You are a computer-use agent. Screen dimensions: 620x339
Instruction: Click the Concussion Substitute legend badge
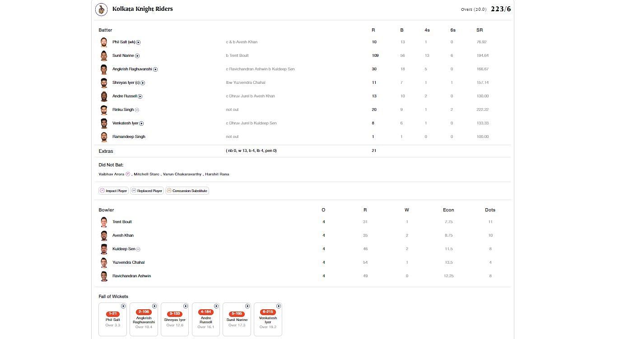[x=187, y=191]
